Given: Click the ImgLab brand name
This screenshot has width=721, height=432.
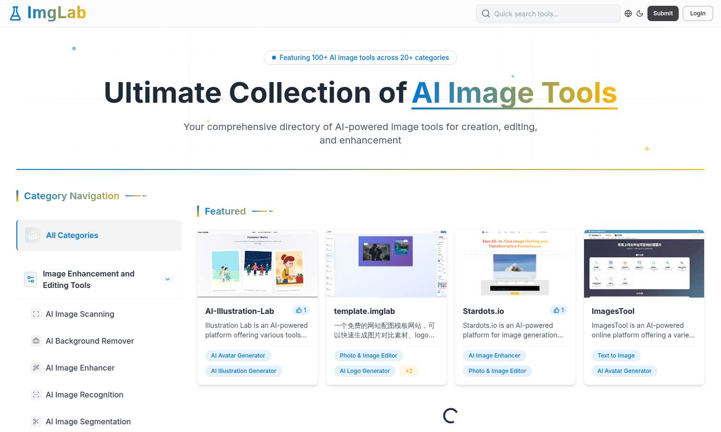Looking at the screenshot, I should [x=57, y=13].
